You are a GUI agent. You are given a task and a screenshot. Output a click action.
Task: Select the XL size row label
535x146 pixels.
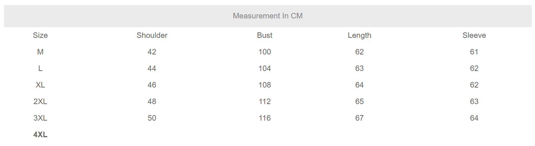[x=40, y=85]
